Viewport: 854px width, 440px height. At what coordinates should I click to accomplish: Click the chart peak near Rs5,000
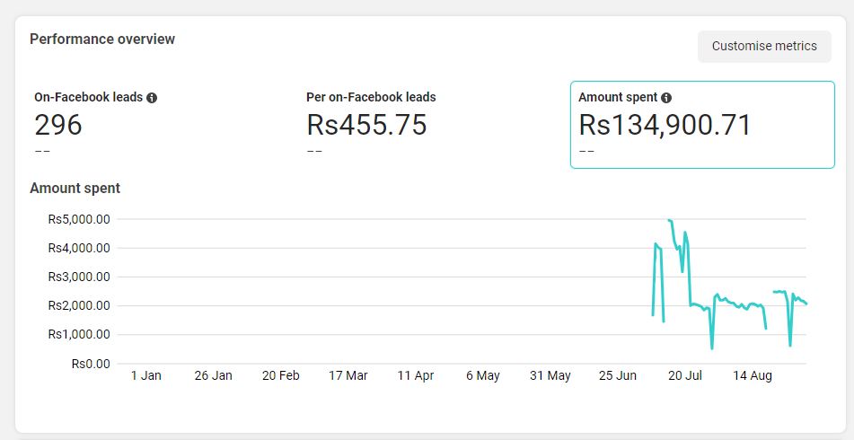669,220
